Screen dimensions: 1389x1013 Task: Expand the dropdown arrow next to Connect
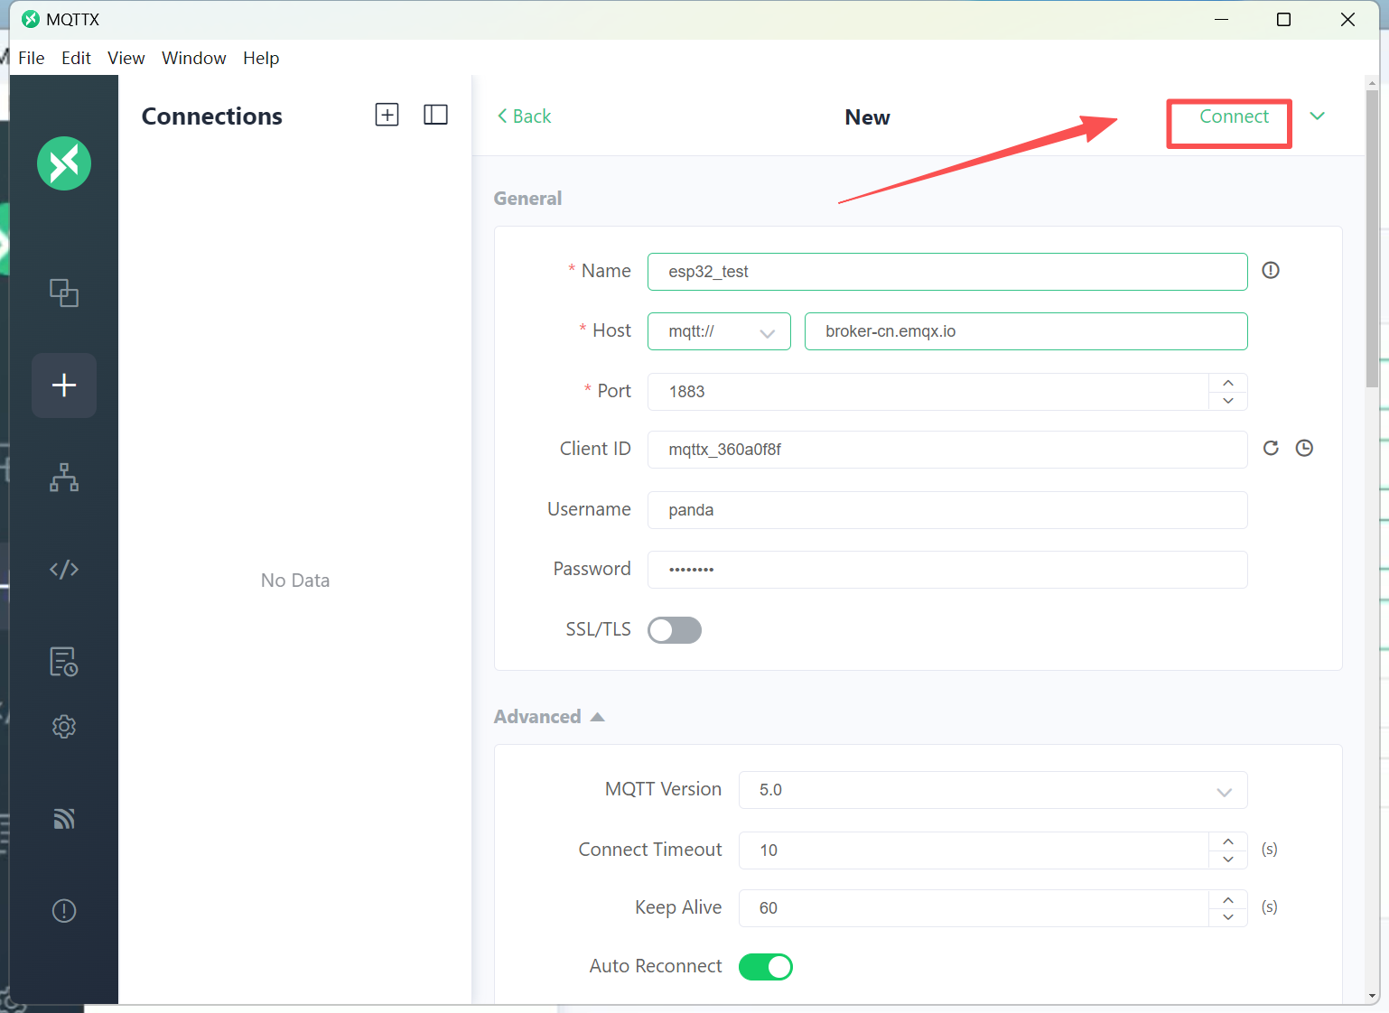[x=1318, y=116]
